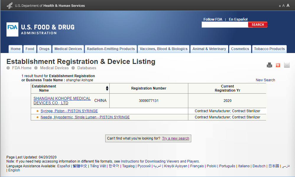
Task: Open the Radiation-Emitting Products tab
Action: (x=111, y=49)
